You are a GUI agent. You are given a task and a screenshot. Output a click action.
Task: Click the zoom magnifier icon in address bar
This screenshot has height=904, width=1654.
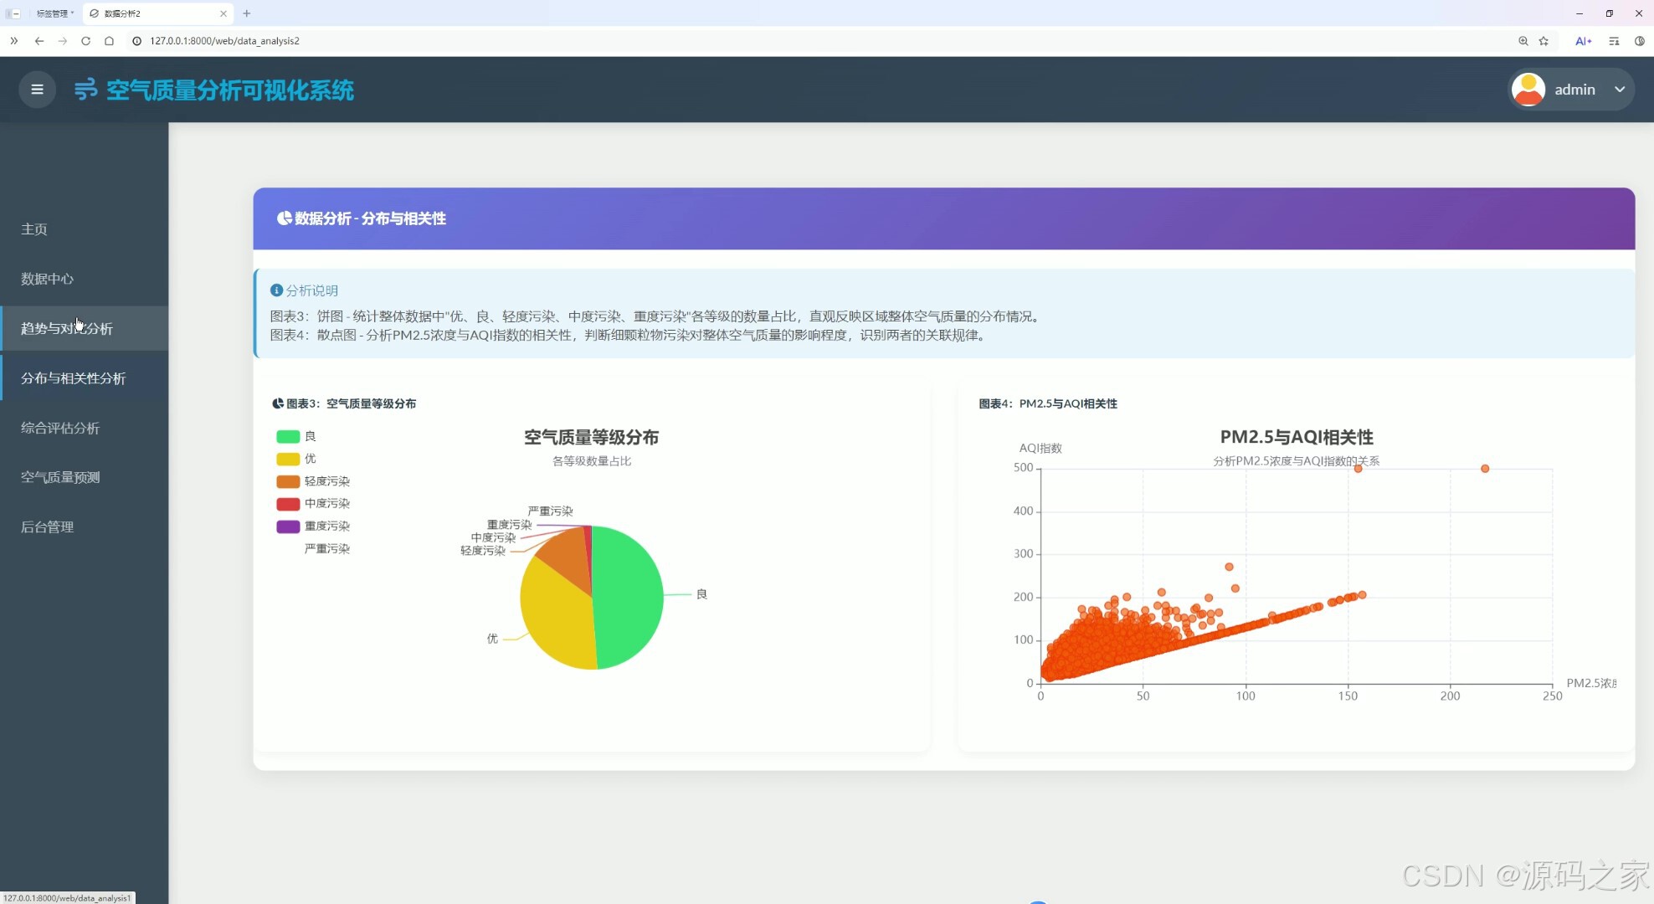pyautogui.click(x=1523, y=41)
